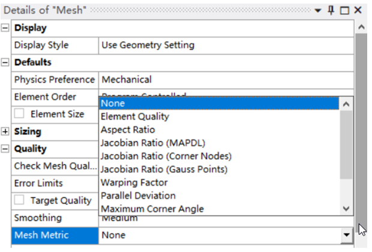Close the Details of Mesh panel

pos(358,10)
